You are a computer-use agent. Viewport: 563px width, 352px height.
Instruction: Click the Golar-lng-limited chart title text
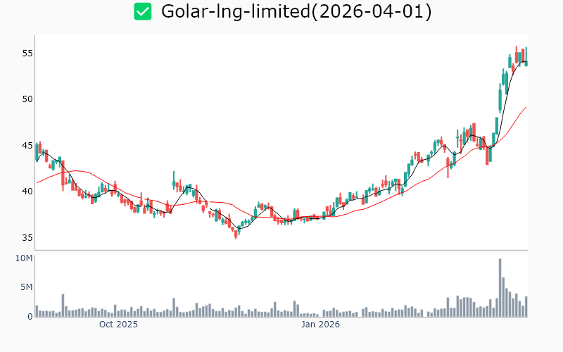point(296,12)
